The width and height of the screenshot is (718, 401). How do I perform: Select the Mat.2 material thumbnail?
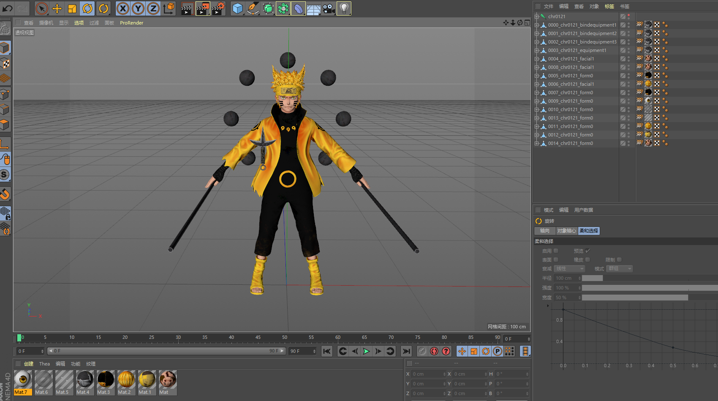pos(126,382)
